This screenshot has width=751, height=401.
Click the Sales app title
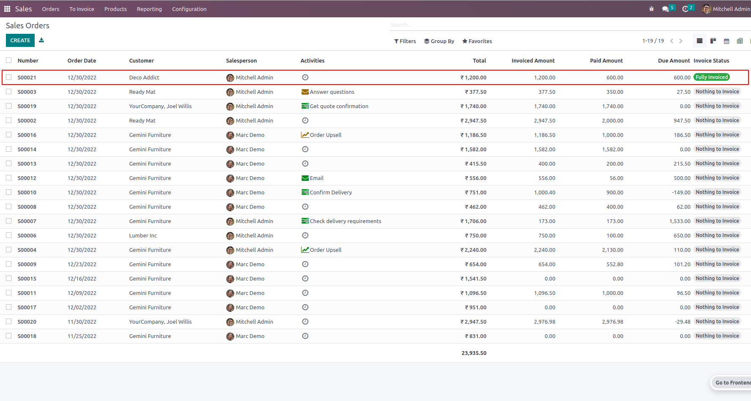click(x=24, y=9)
